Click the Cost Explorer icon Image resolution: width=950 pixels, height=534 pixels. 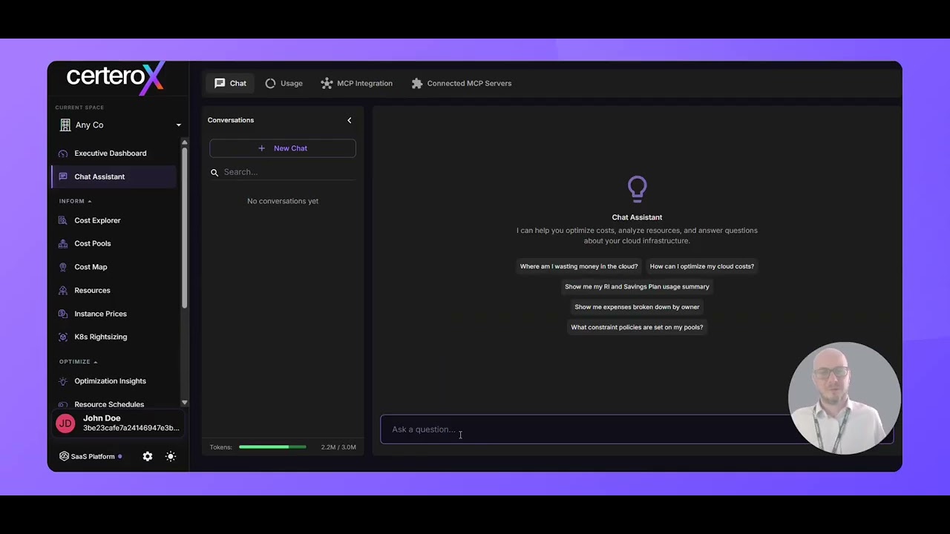point(63,220)
